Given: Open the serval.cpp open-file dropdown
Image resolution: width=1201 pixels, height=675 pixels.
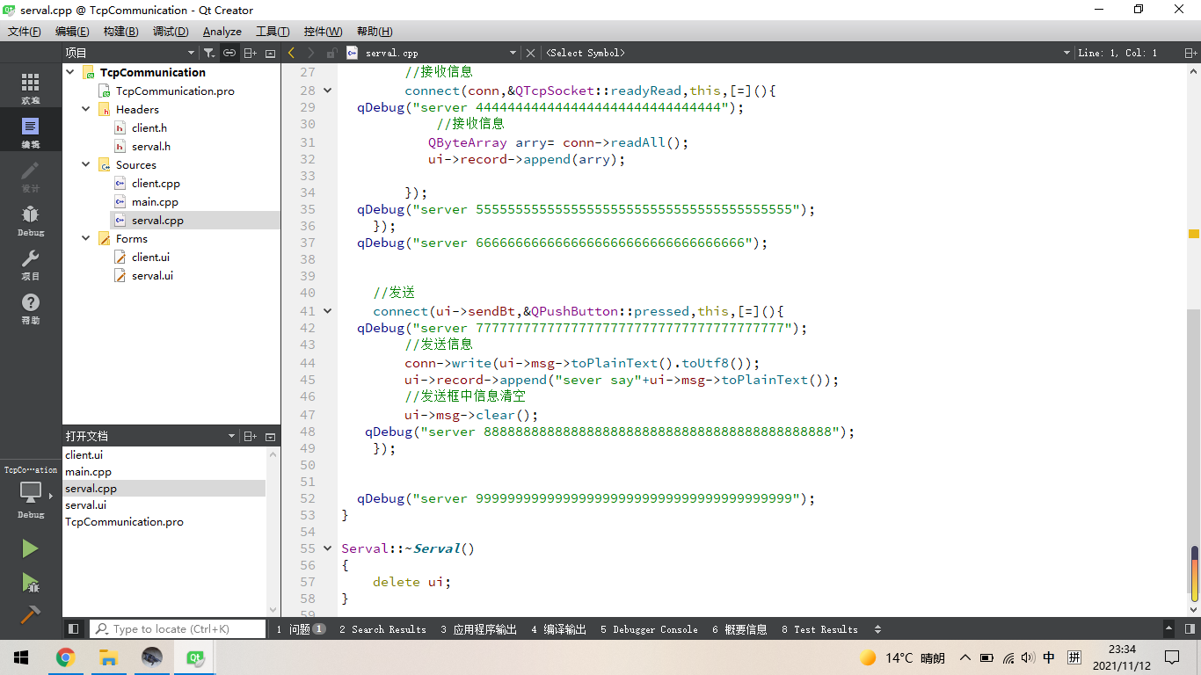Looking at the screenshot, I should point(431,53).
